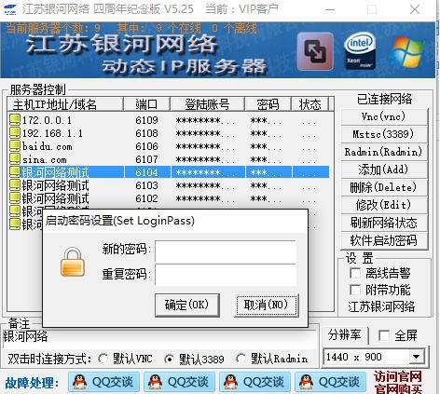Minimize the window from title bar
Image resolution: width=440 pixels, height=394 pixels.
tap(330, 9)
